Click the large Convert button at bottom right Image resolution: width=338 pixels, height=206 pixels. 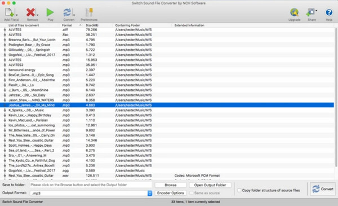[323, 189]
